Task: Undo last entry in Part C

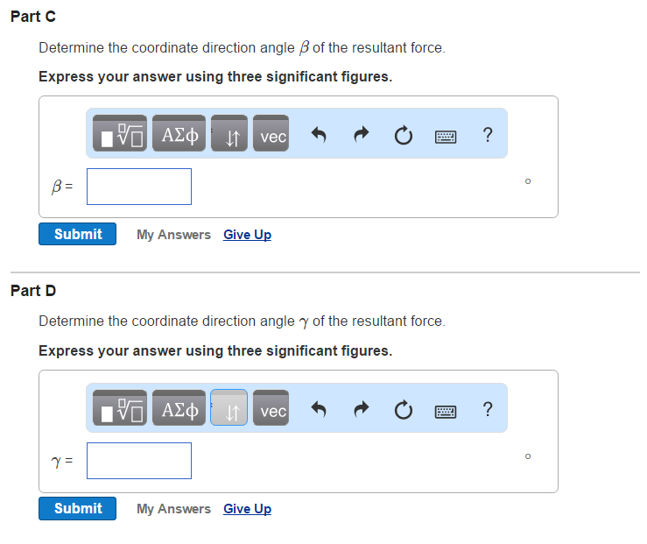Action: coord(319,135)
